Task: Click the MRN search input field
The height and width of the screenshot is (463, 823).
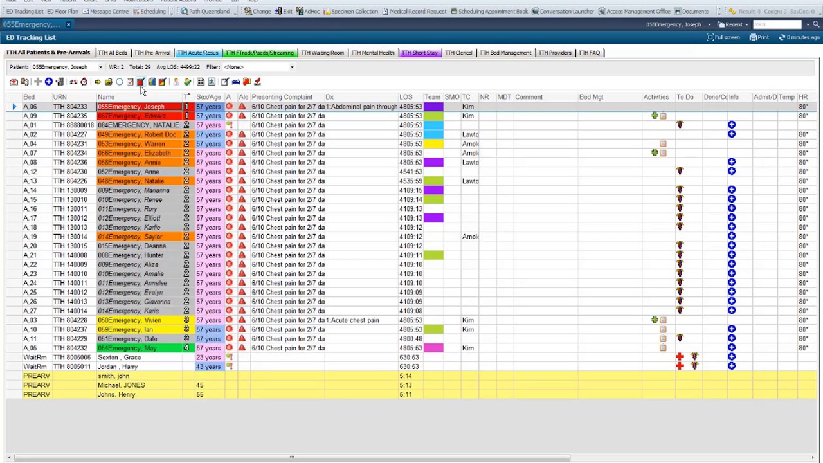Action: [777, 24]
